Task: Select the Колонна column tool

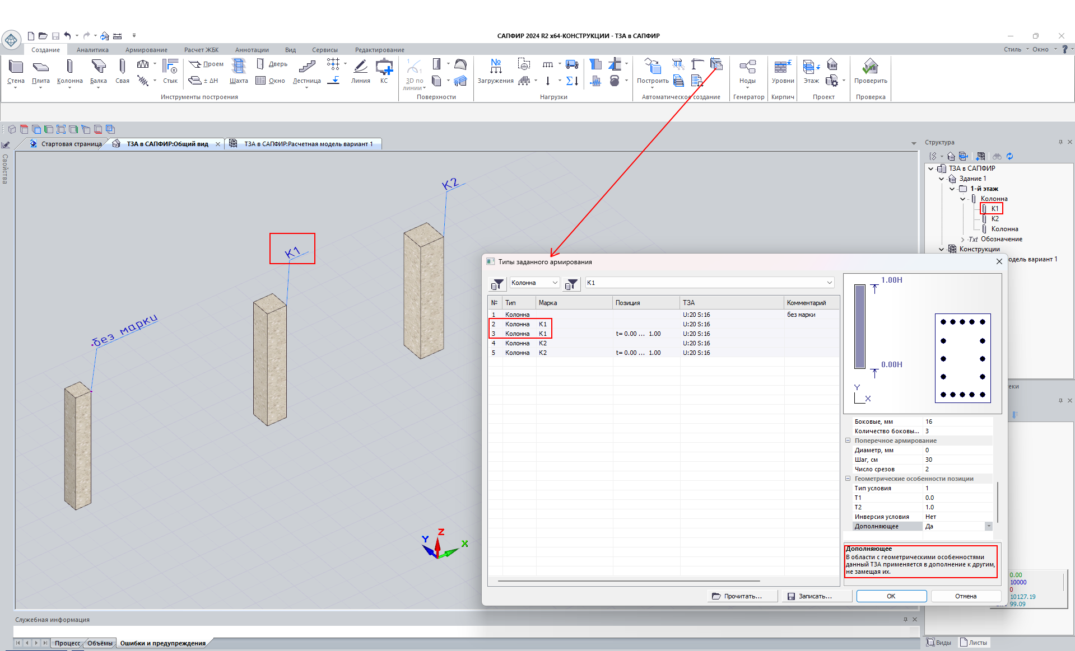Action: tap(69, 72)
